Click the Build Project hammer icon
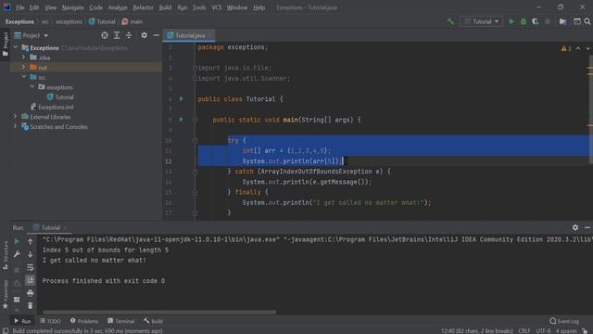 (450, 21)
